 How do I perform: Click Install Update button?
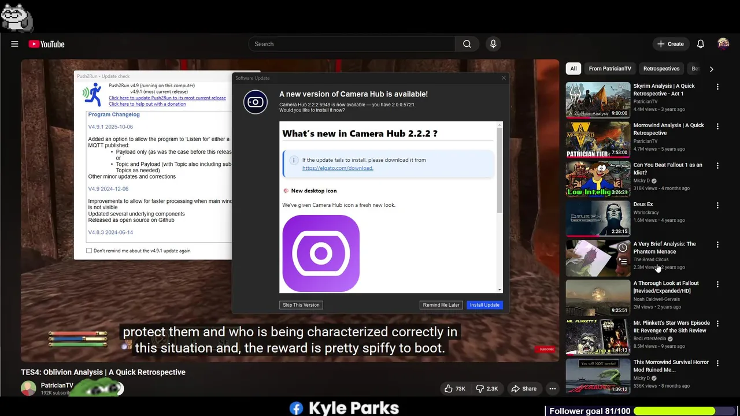click(484, 305)
